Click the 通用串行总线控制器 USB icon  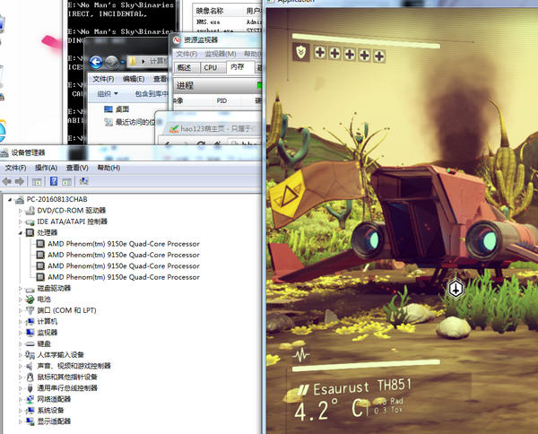30,388
